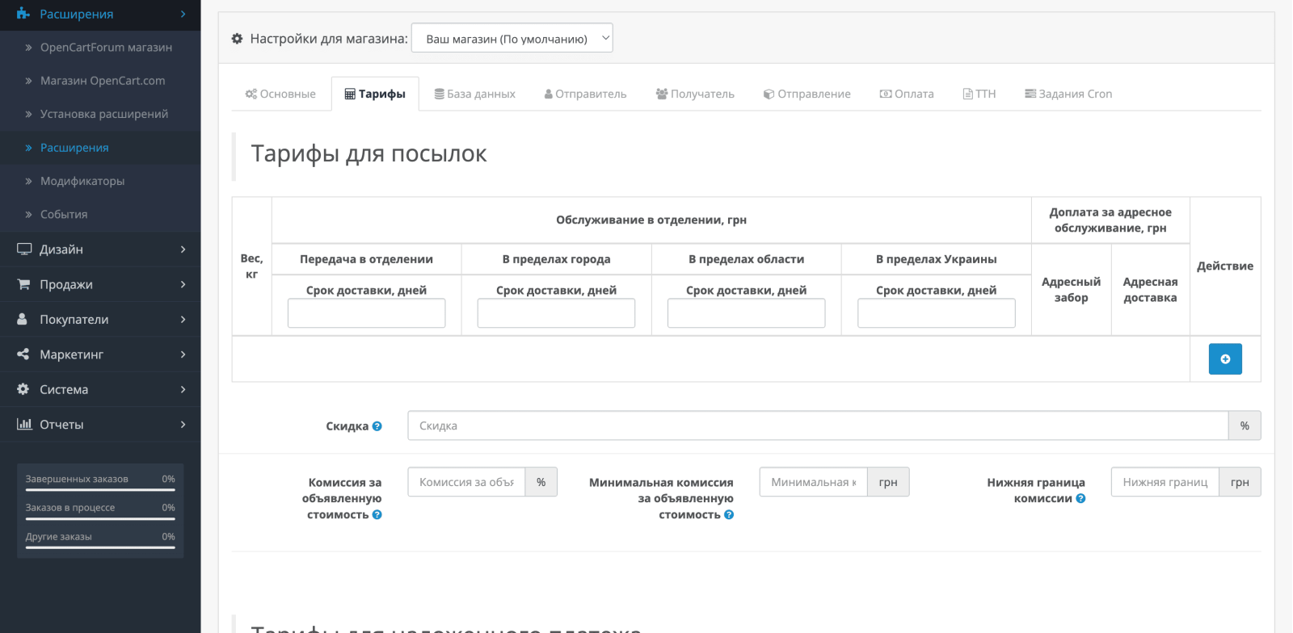The width and height of the screenshot is (1293, 633).
Task: Click the gear icon beside Настройки для магазина
Action: tap(237, 39)
